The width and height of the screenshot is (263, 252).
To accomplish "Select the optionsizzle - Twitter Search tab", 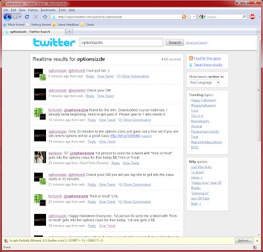I will click(x=34, y=31).
